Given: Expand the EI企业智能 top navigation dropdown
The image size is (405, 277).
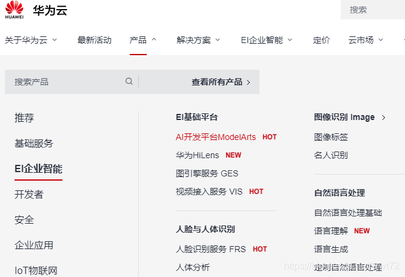Looking at the screenshot, I should pyautogui.click(x=290, y=40).
